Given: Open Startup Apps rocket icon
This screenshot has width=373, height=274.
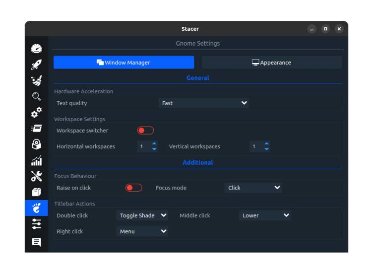Looking at the screenshot, I should tap(36, 65).
